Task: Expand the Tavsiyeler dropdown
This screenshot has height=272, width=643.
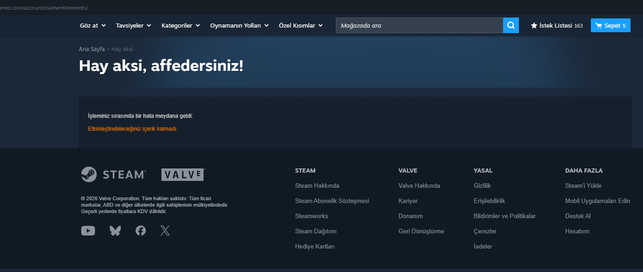Action: coord(133,25)
